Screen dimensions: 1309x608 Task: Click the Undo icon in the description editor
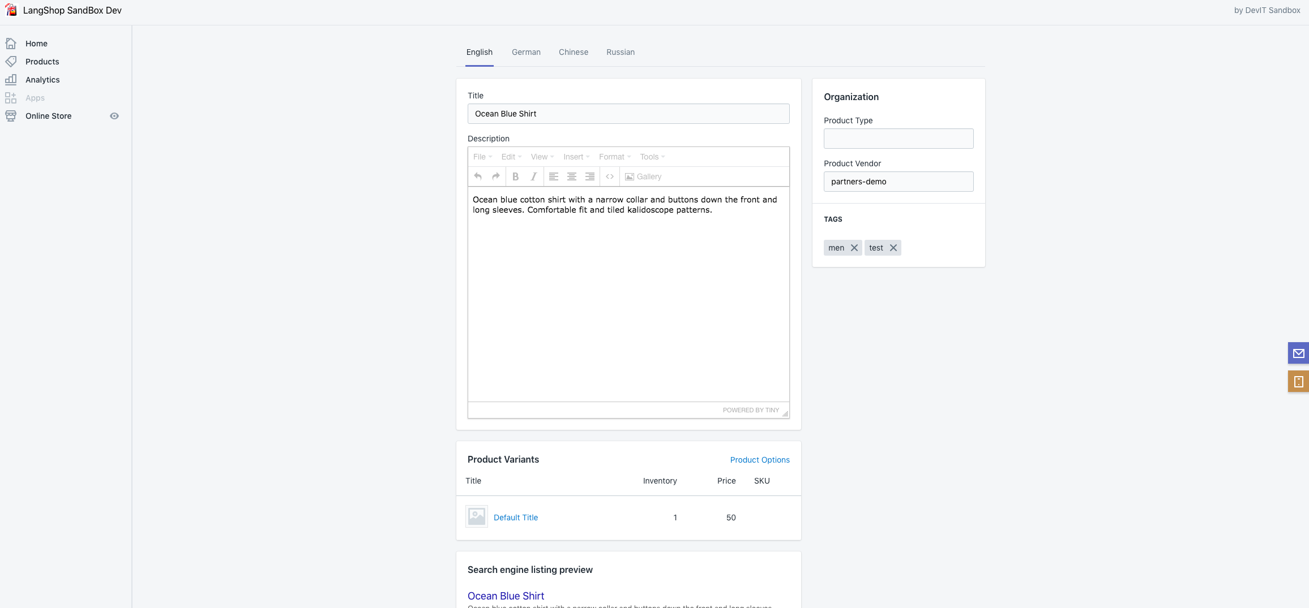477,176
